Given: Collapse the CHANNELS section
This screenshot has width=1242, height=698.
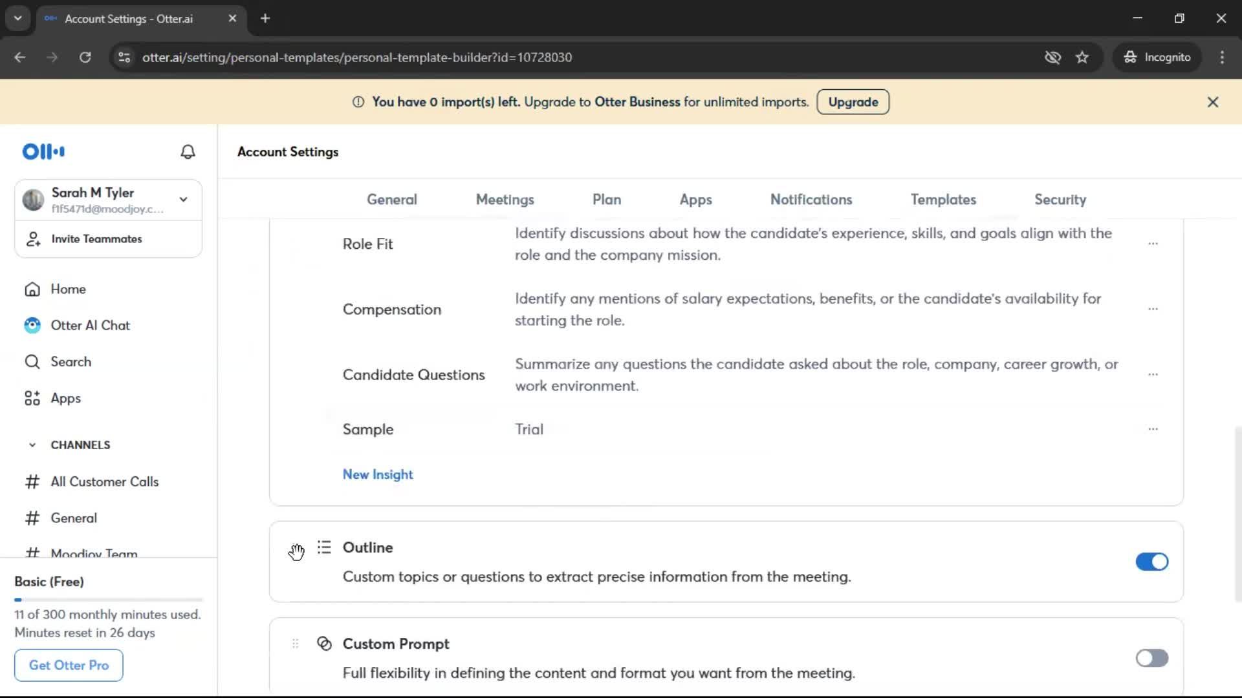Looking at the screenshot, I should pyautogui.click(x=32, y=445).
